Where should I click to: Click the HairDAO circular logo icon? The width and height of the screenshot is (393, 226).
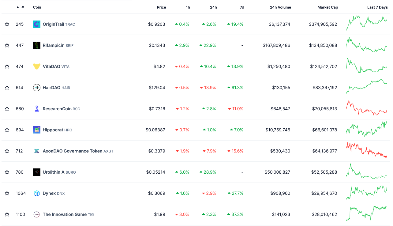pos(37,88)
